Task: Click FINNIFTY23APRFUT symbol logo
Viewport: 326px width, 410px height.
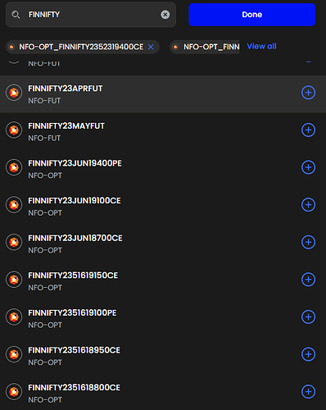Action: pos(14,93)
